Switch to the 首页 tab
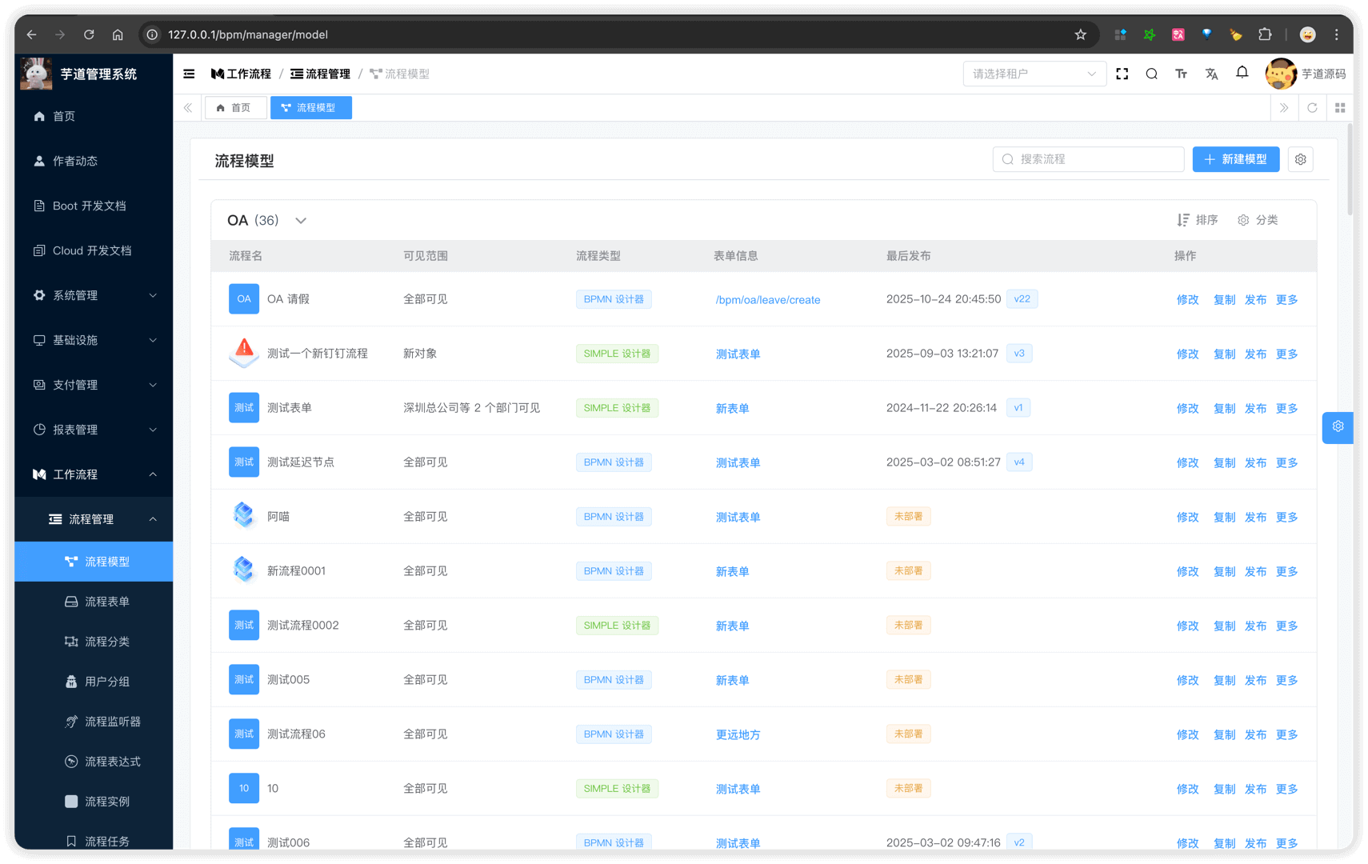The image size is (1368, 864). tap(235, 108)
